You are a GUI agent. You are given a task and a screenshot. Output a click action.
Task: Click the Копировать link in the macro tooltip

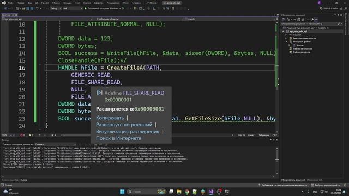click(x=110, y=118)
